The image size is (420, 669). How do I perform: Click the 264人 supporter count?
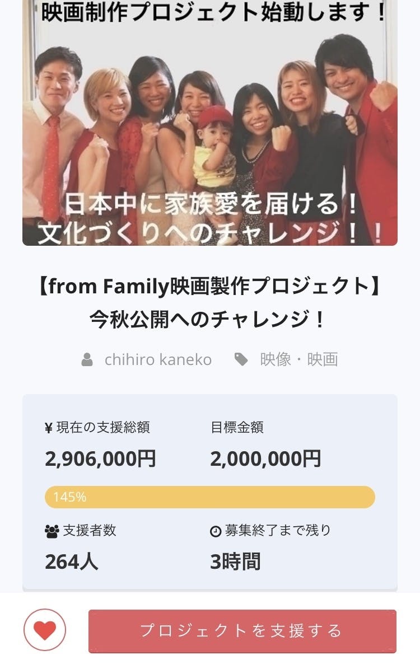click(72, 562)
